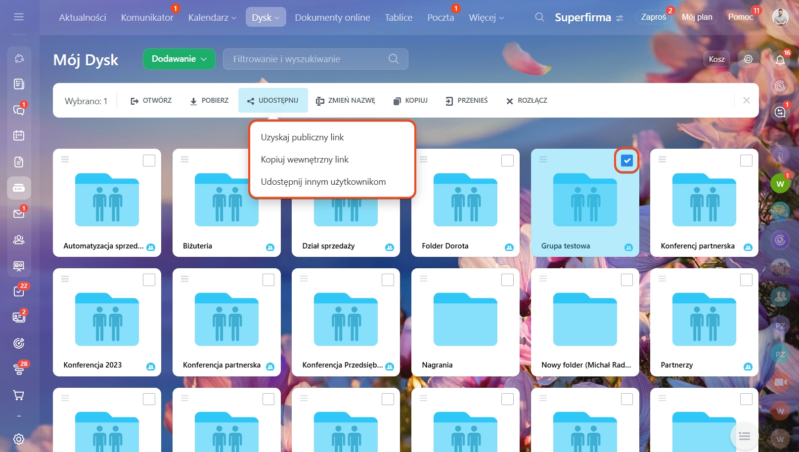Open settings gear at sidebar bottom
799x452 pixels.
19,439
